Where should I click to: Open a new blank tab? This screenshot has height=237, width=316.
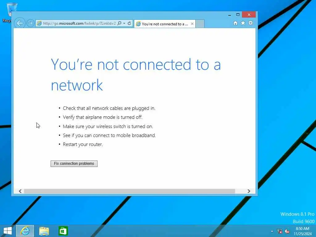point(200,24)
